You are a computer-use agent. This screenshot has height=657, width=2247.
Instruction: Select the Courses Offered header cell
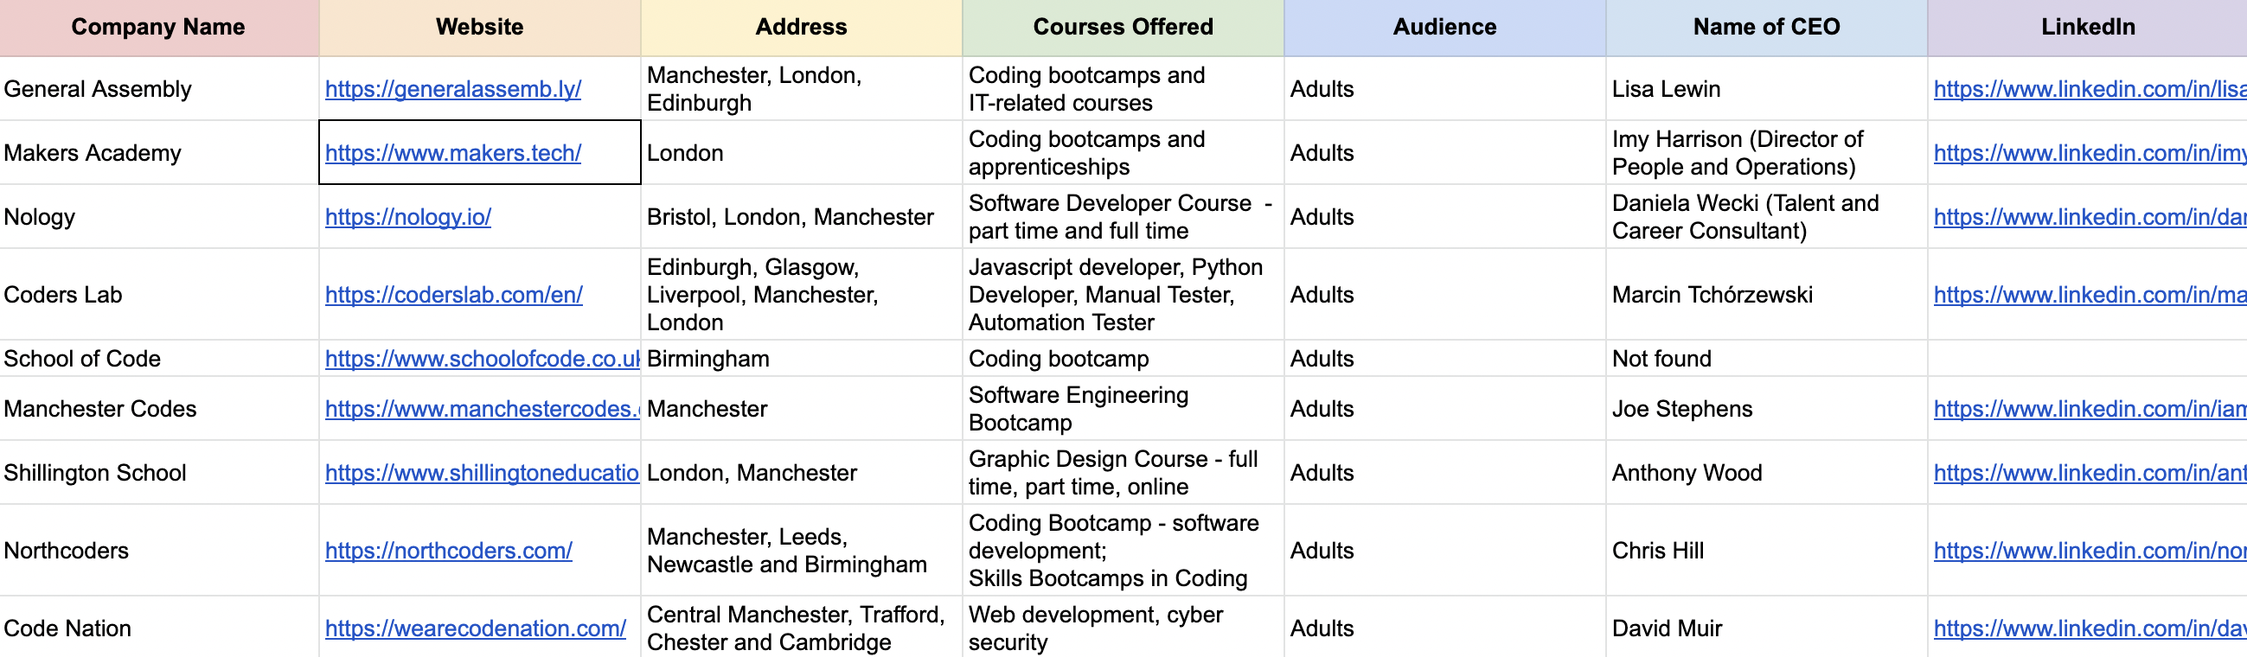pyautogui.click(x=1123, y=28)
